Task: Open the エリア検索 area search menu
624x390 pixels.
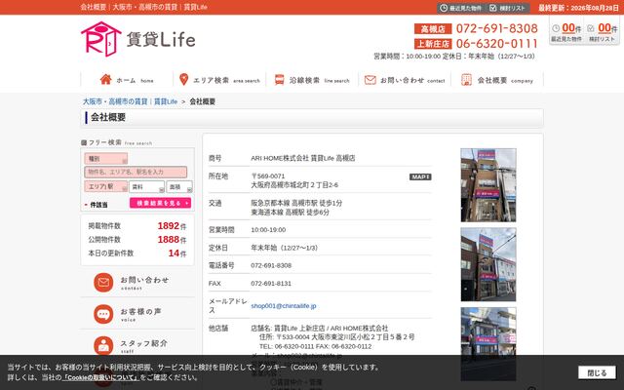Action: coord(219,80)
